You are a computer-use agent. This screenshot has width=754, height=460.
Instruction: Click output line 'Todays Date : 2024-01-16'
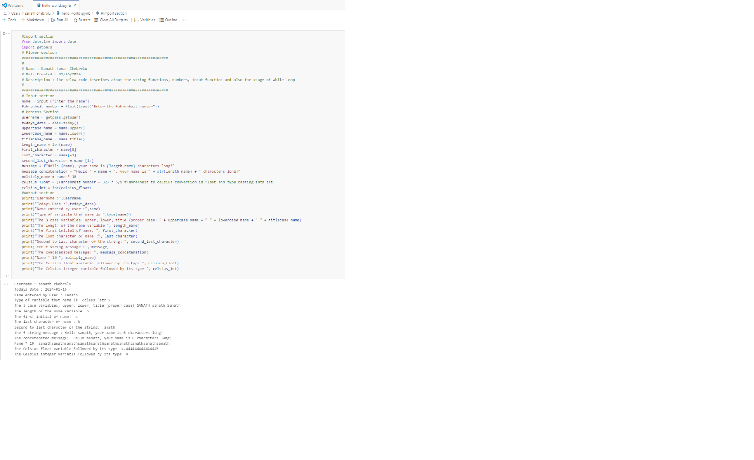point(41,289)
